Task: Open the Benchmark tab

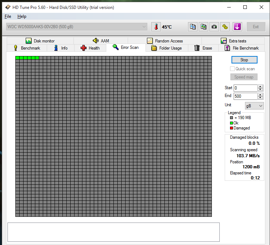Action: [x=27, y=48]
